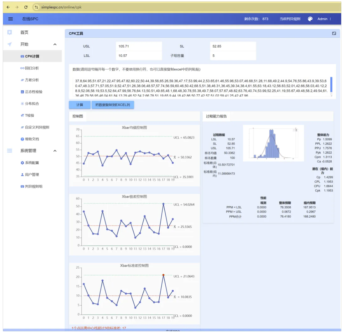This screenshot has width=344, height=333.
Task: Switch to the 控制图 tab
Action: [x=77, y=116]
